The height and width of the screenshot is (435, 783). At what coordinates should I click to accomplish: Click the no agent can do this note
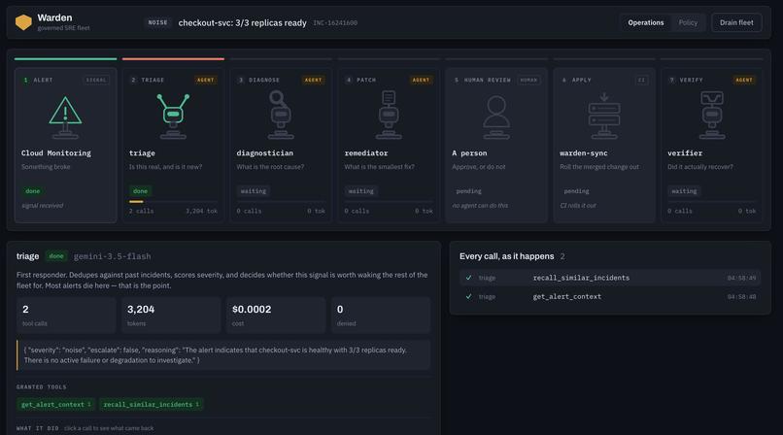coord(480,206)
